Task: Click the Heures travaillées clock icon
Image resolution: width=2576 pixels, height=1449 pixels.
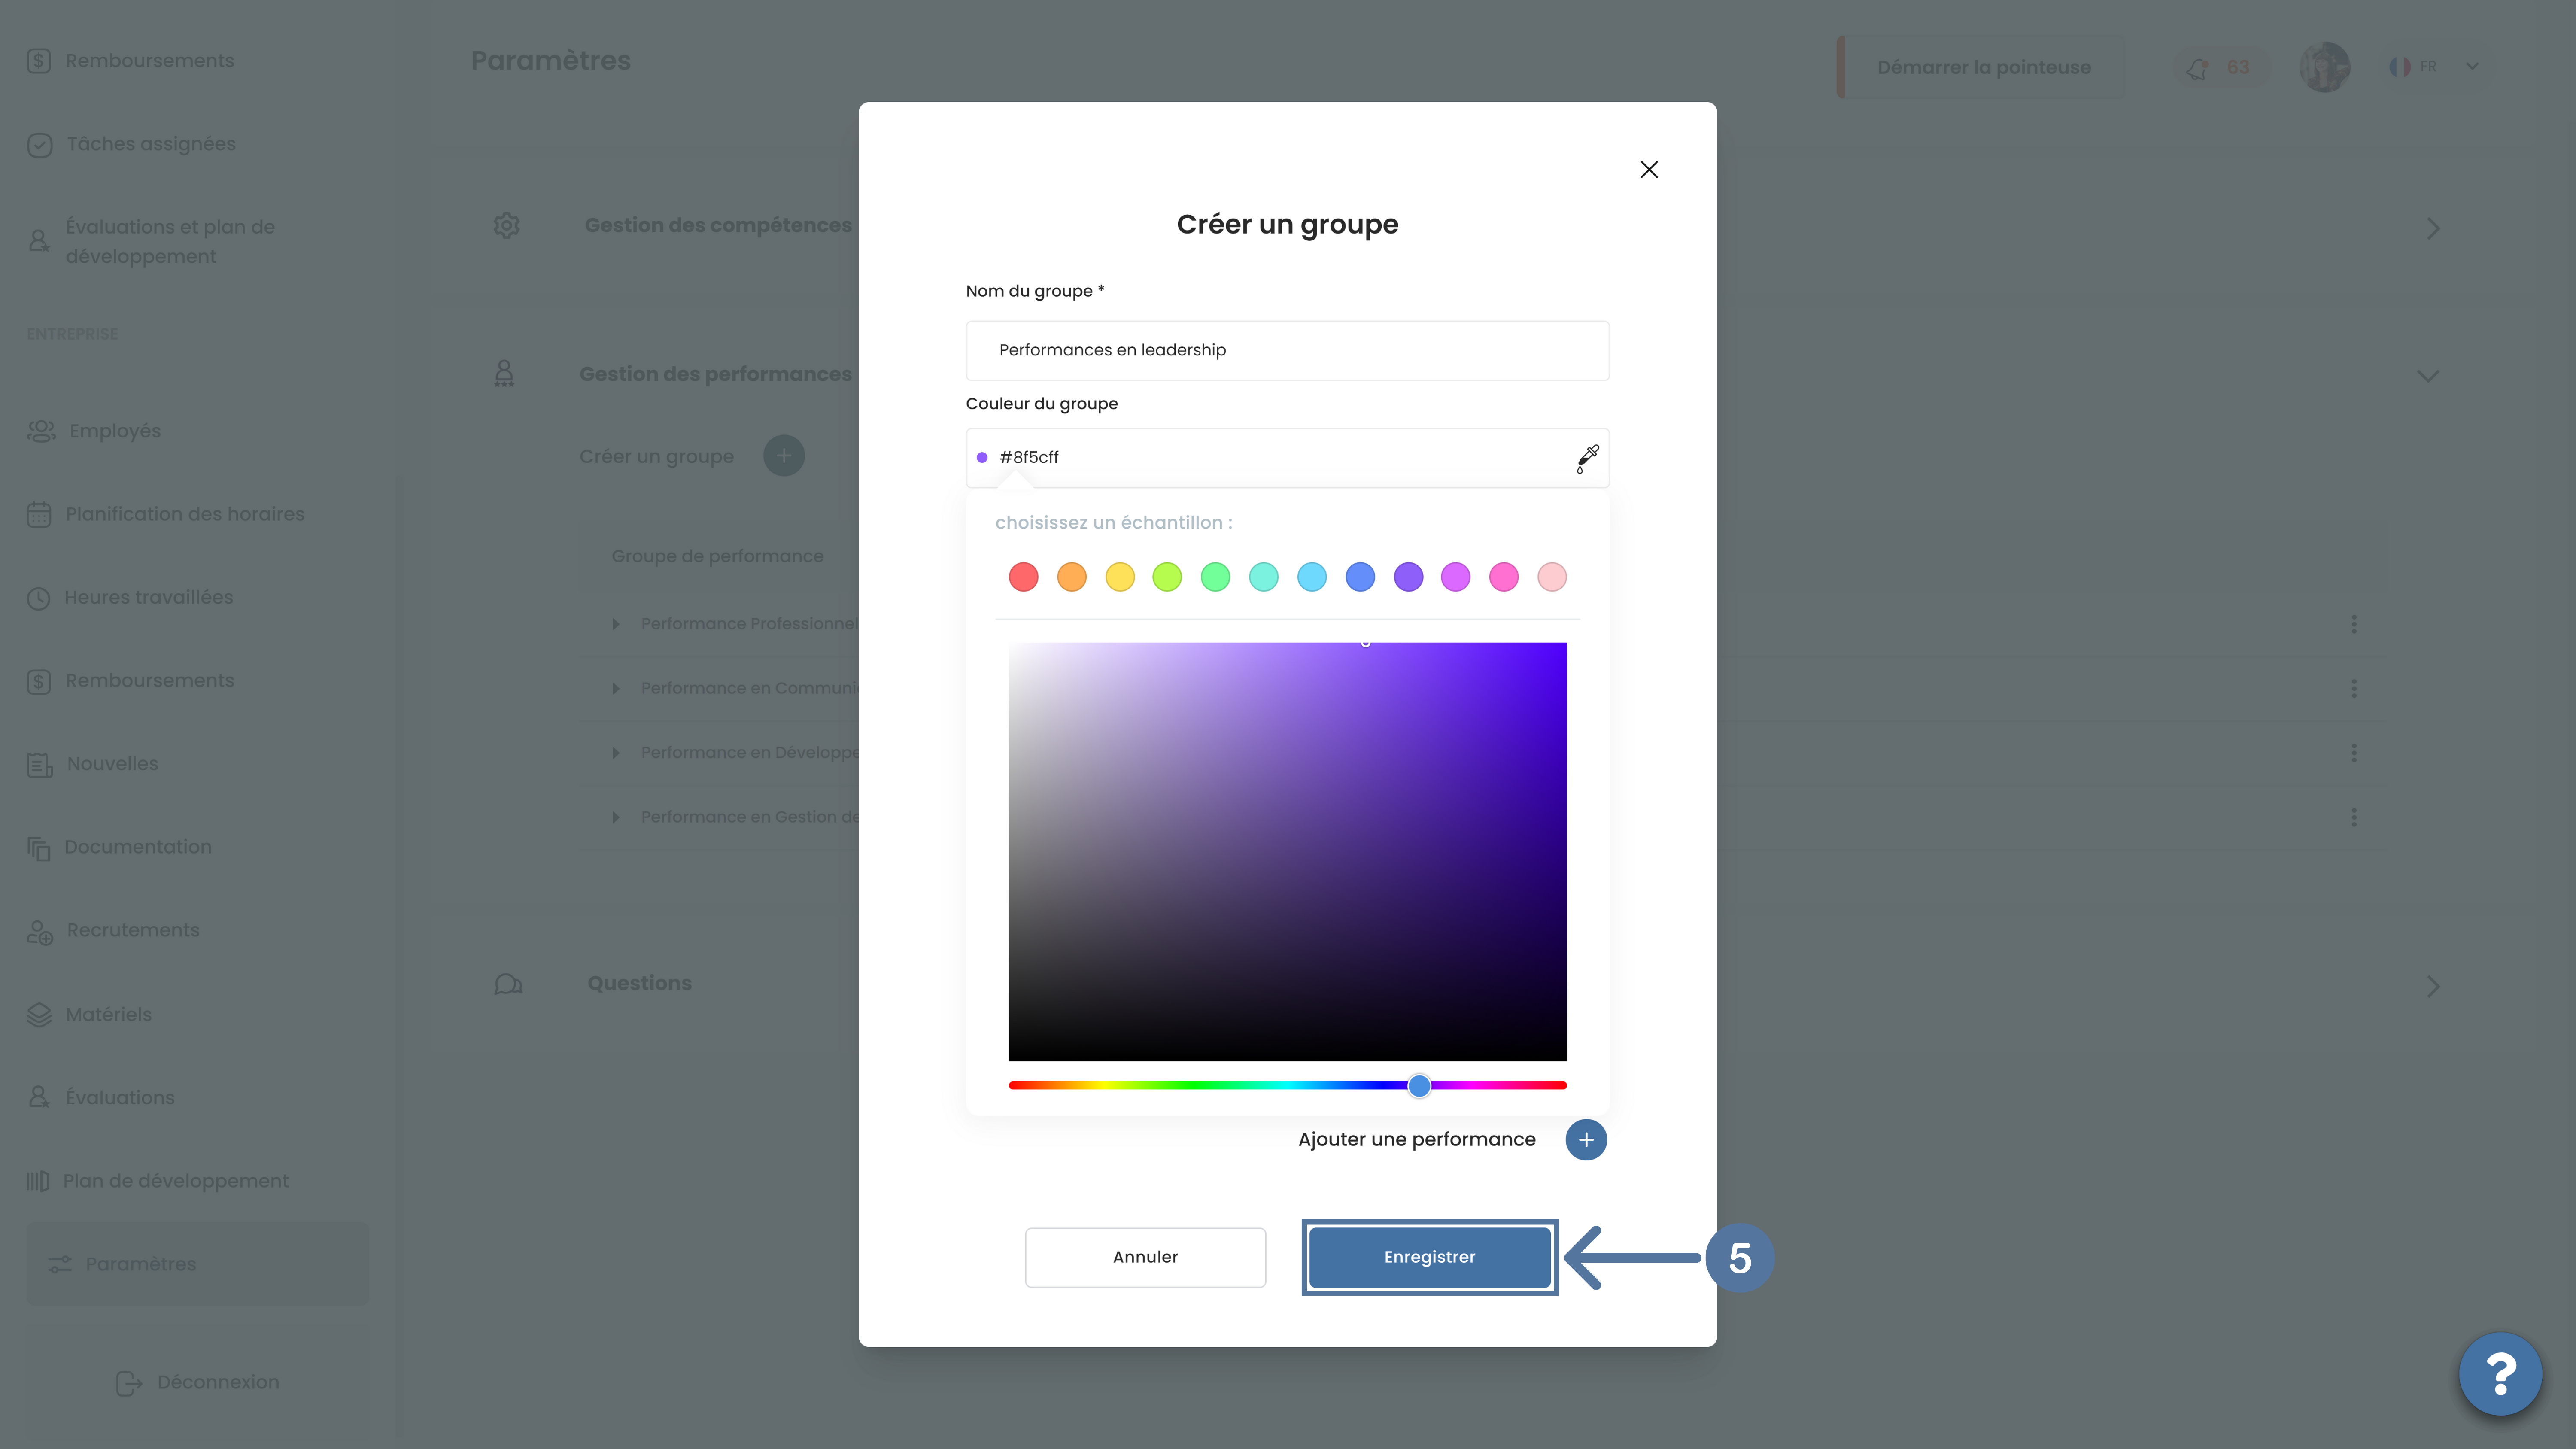Action: 38,598
